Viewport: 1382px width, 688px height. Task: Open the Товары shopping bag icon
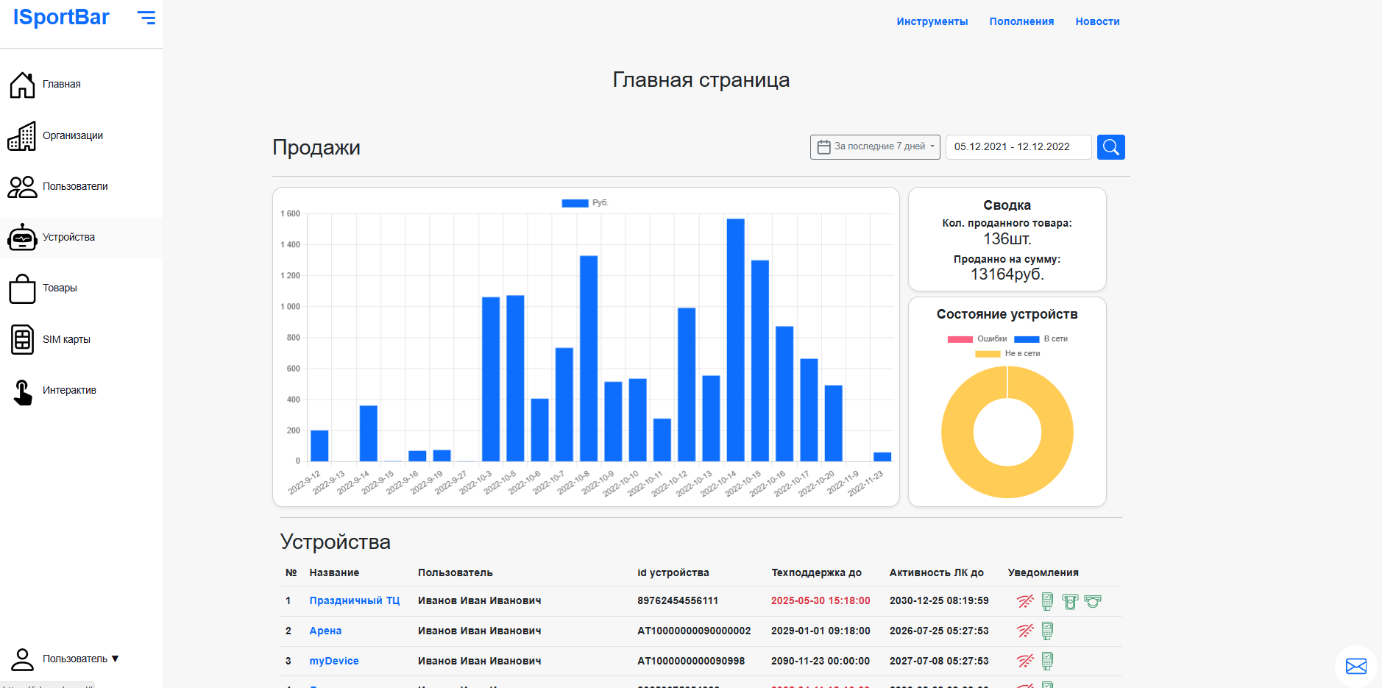pyautogui.click(x=22, y=288)
